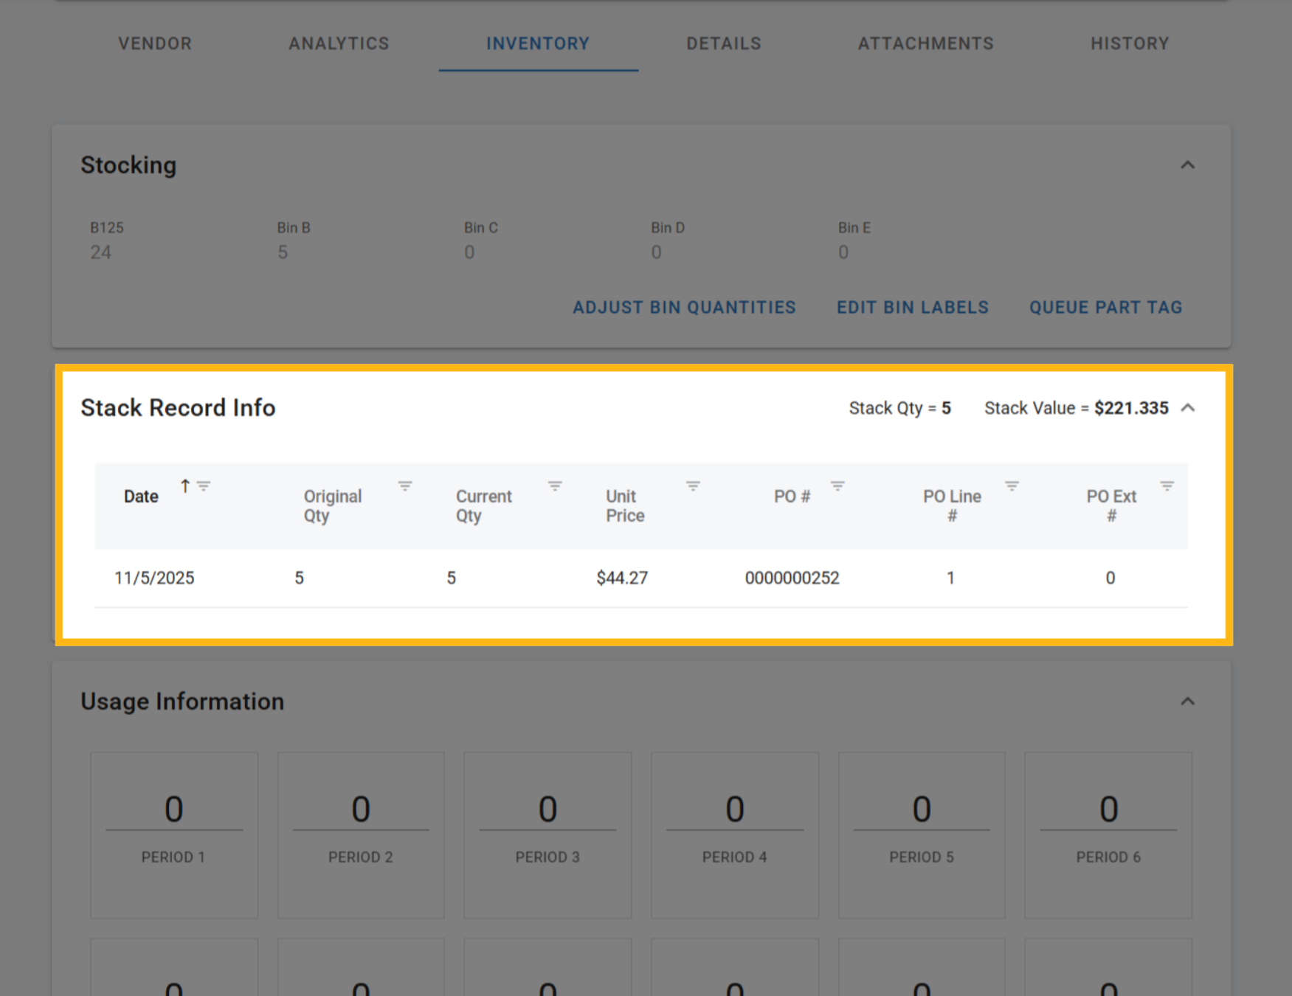Open filter icon for PO Ext # column
Viewport: 1292px width, 996px height.
tap(1167, 485)
